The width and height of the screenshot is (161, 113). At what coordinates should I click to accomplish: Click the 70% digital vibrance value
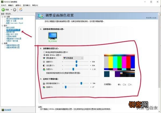[x=94, y=83]
